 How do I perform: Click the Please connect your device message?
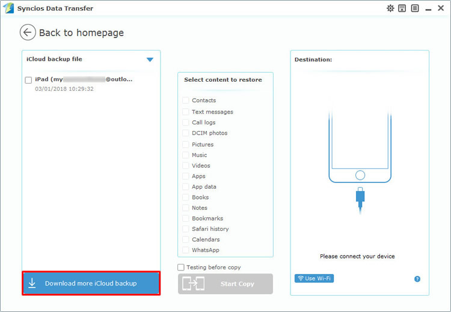point(357,256)
